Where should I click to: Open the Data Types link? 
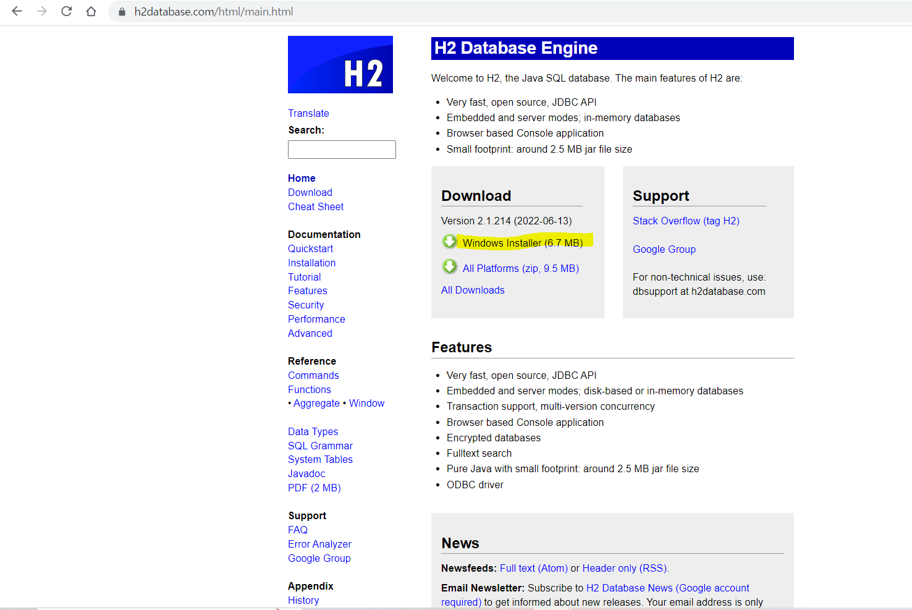coord(313,431)
